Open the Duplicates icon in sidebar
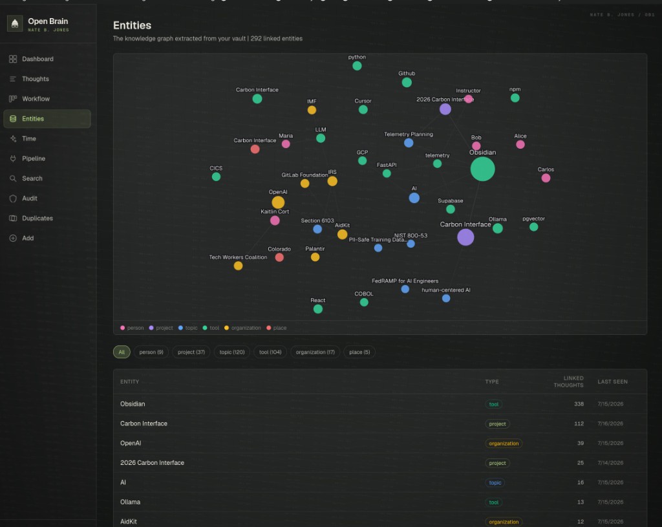Screen dimensions: 662x527 [x=13, y=219]
